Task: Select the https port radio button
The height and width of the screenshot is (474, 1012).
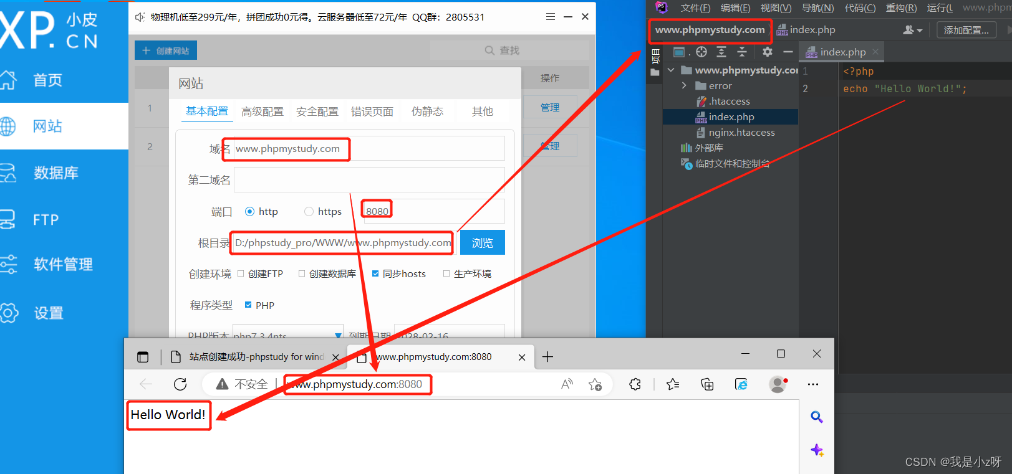Action: click(x=309, y=212)
